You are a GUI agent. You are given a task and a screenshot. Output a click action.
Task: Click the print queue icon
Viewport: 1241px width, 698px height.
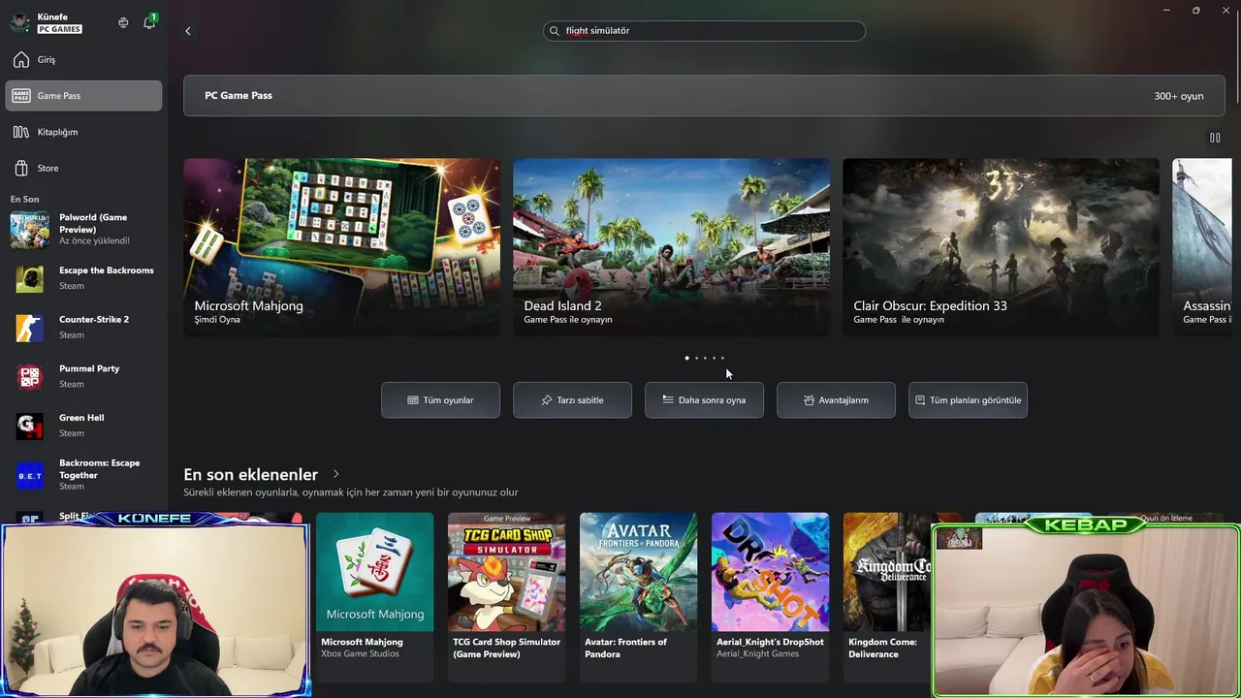[123, 22]
